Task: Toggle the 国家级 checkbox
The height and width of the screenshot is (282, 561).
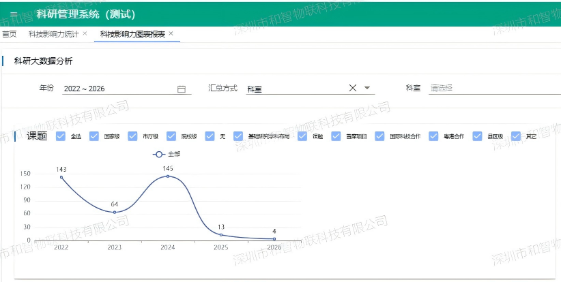Action: (x=94, y=136)
